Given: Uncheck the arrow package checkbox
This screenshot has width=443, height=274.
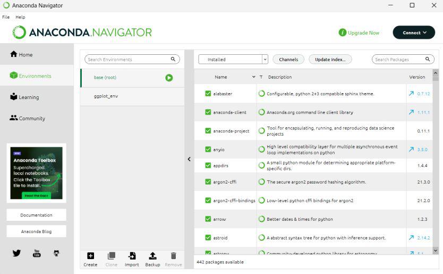Looking at the screenshot, I should tap(208, 219).
